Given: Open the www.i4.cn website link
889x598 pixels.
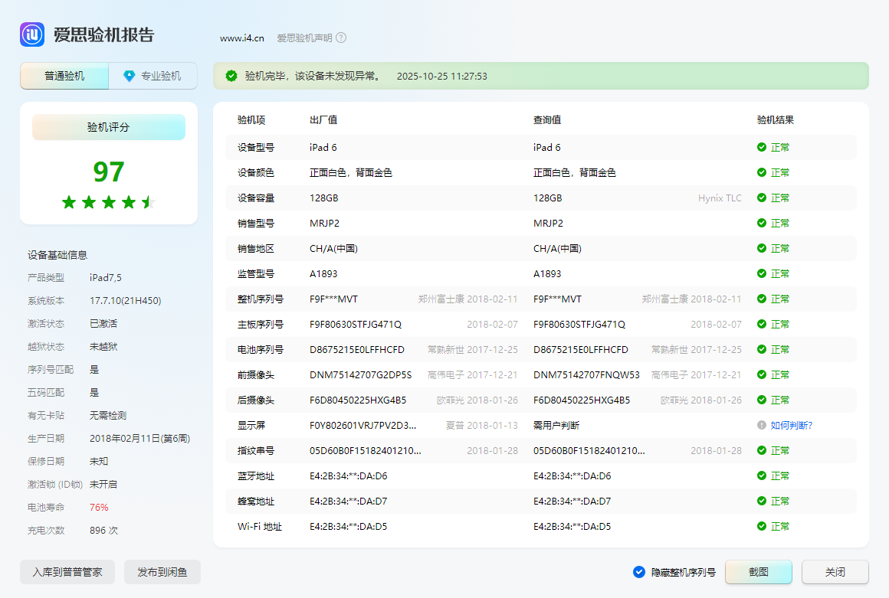Looking at the screenshot, I should tap(242, 38).
